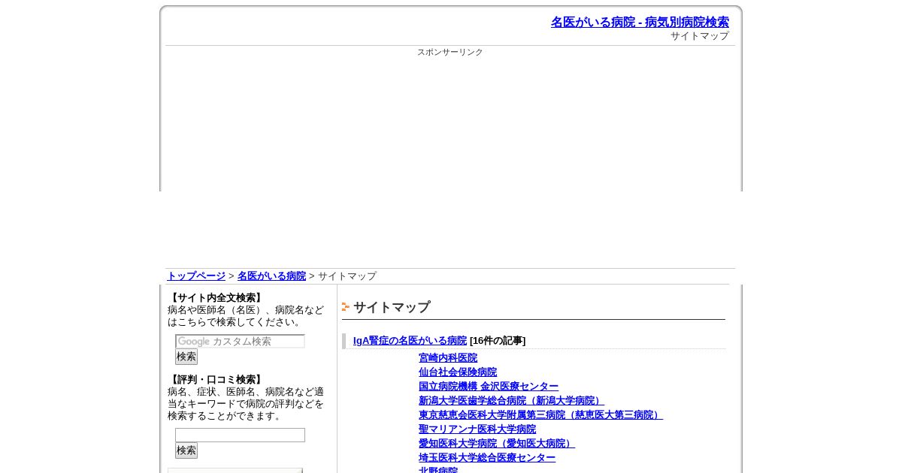The image size is (902, 473).
Task: Open 聖マリアンナ医科大学病院 link
Action: pyautogui.click(x=477, y=429)
